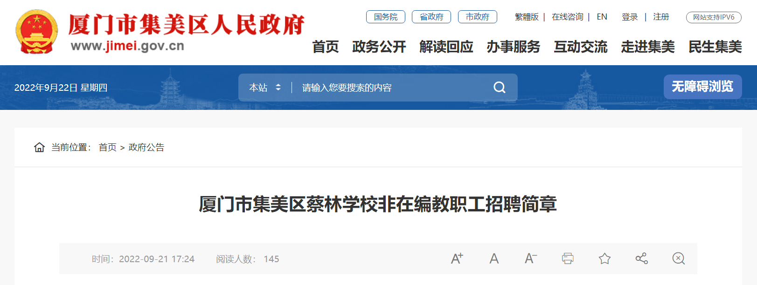This screenshot has width=757, height=285.
Task: Decrease font size with A- icon
Action: 531,258
